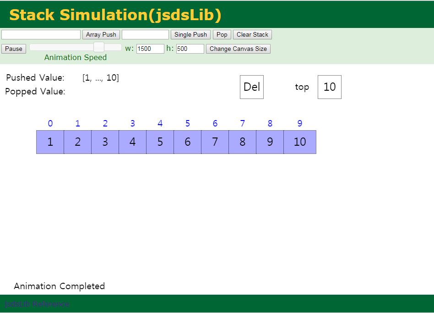Select stack cell containing value 6

[188, 142]
